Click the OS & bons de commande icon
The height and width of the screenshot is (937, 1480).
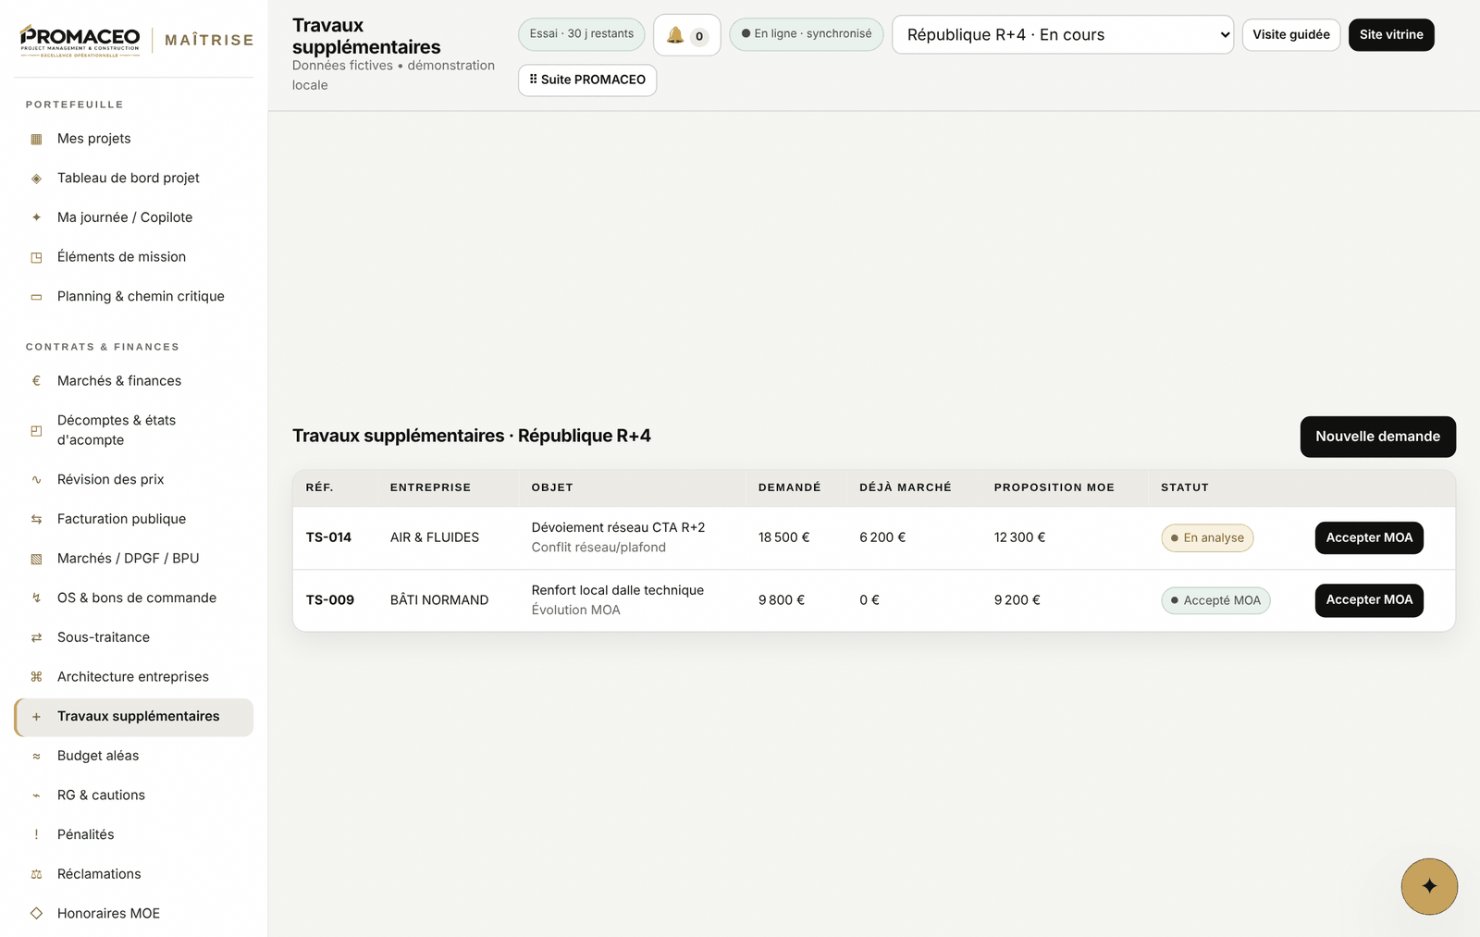coord(37,598)
